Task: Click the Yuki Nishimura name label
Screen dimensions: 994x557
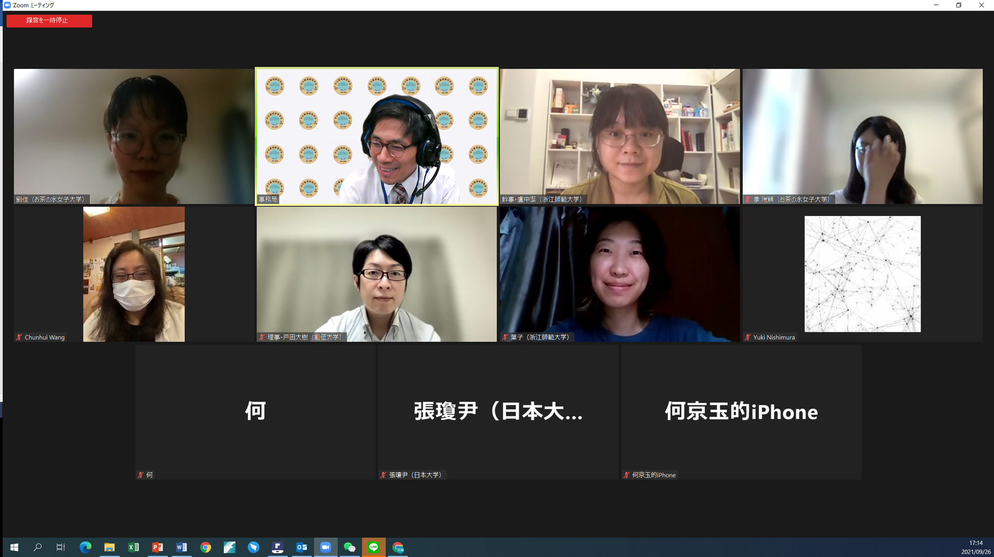Action: (774, 337)
